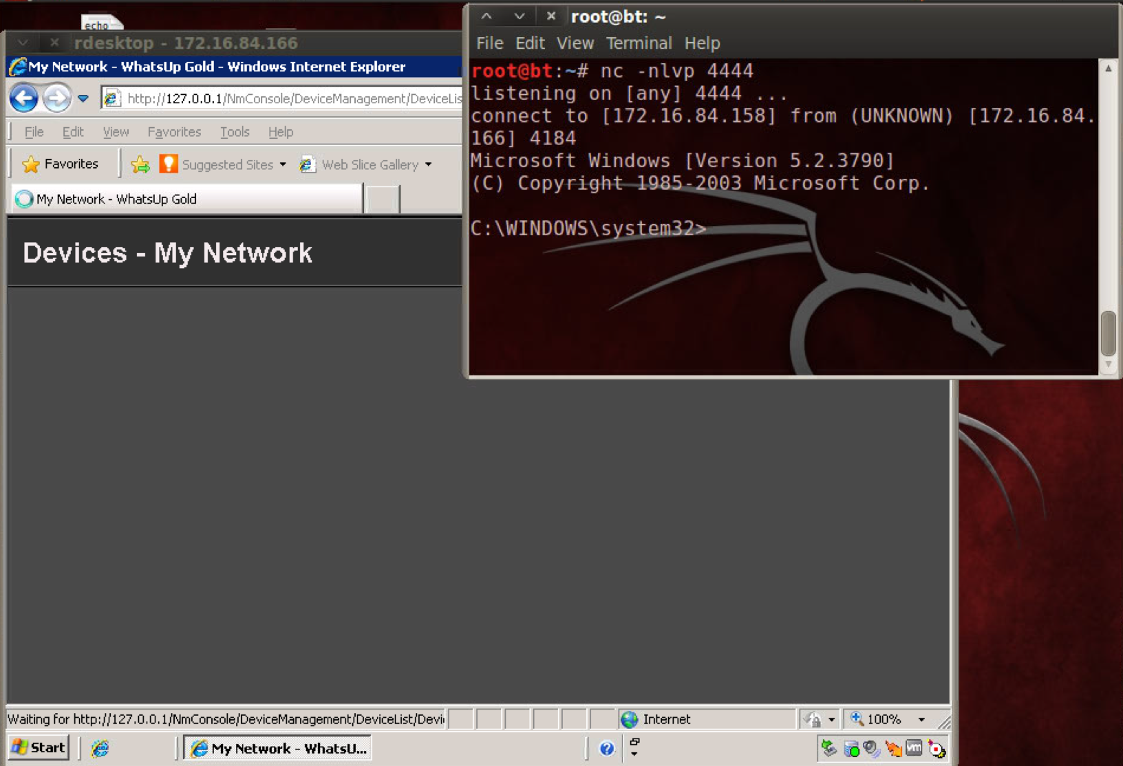This screenshot has height=766, width=1123.
Task: Click My Network - WhatsU... taskbar button
Action: 278,748
